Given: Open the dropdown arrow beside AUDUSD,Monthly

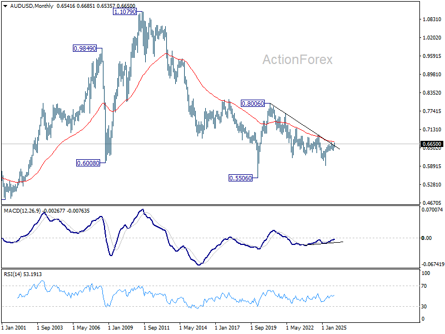Looking at the screenshot, I should (x=5, y=6).
